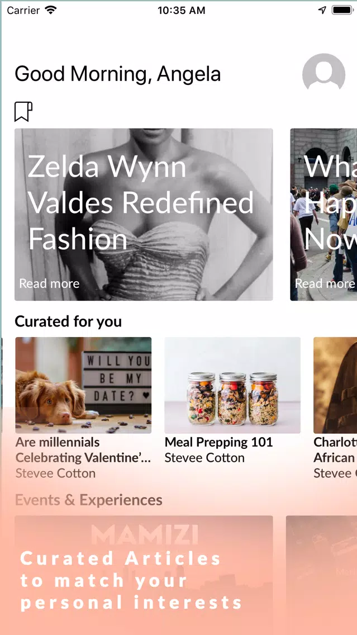357x635 pixels.
Task: Open the Meal Prepping 101 jars thumbnail
Action: pos(232,385)
